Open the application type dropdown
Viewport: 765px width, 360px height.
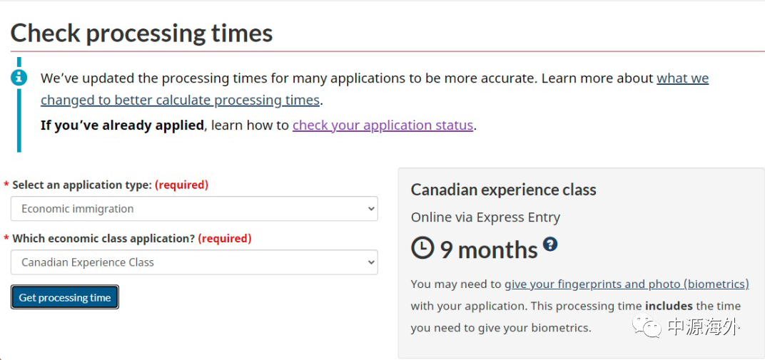point(194,209)
